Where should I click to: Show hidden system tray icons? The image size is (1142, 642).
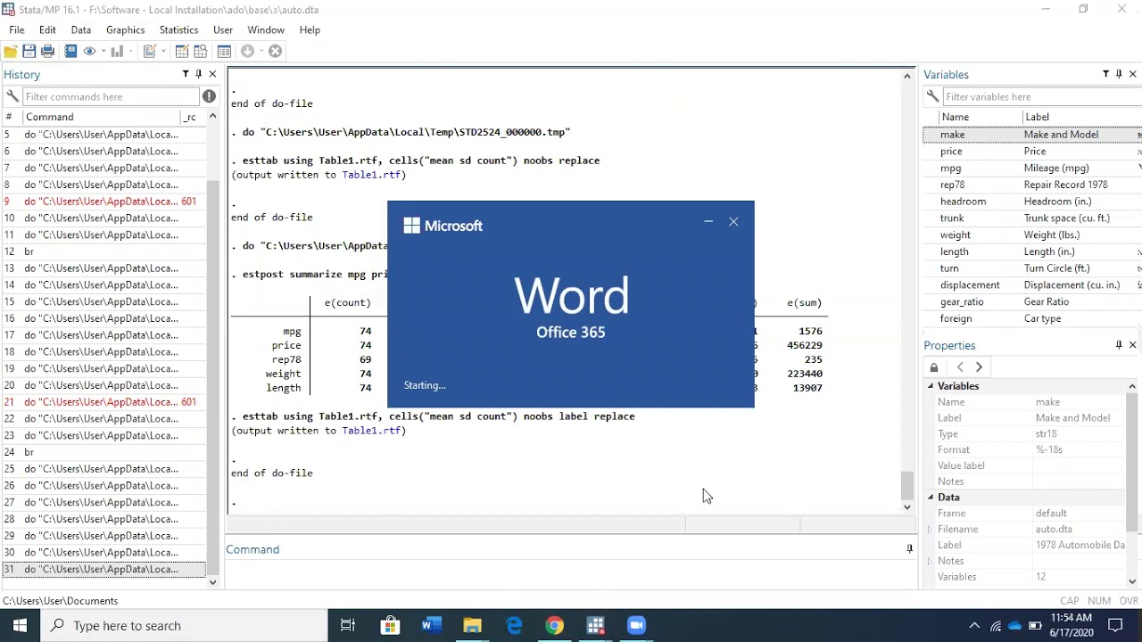coord(974,625)
